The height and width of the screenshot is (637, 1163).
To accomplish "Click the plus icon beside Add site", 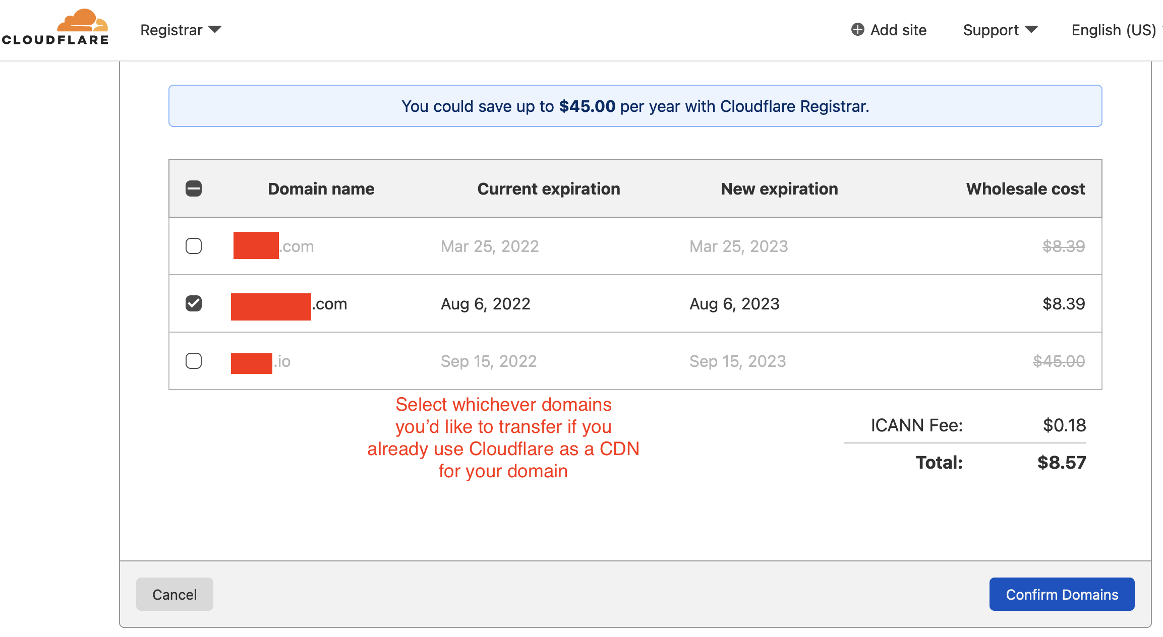I will [x=857, y=30].
